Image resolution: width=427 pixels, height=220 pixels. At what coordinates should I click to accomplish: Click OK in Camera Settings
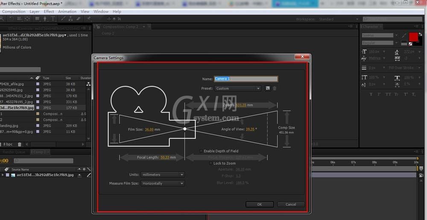[x=260, y=204]
